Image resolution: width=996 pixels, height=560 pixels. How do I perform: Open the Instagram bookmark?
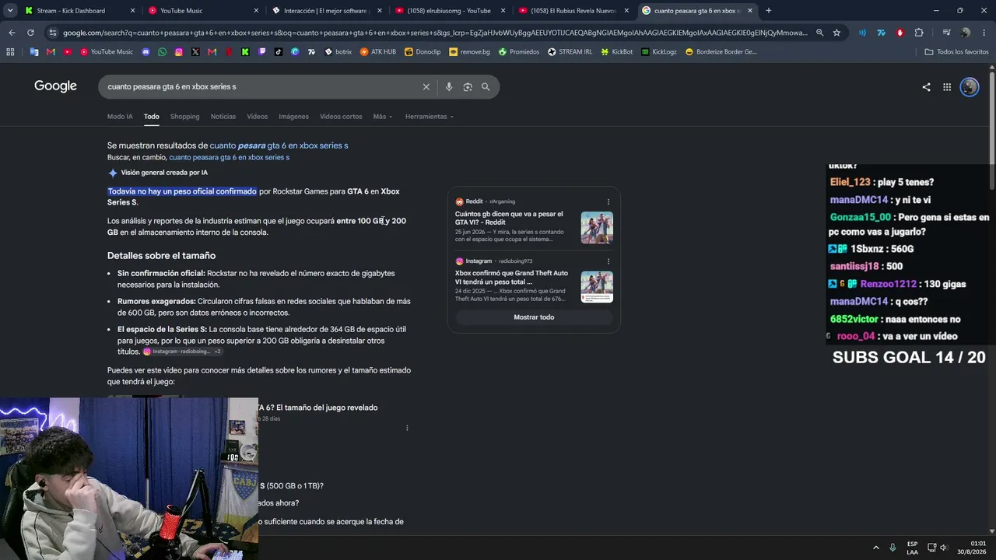point(179,52)
